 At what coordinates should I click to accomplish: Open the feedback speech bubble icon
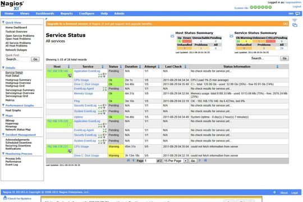click(x=298, y=13)
